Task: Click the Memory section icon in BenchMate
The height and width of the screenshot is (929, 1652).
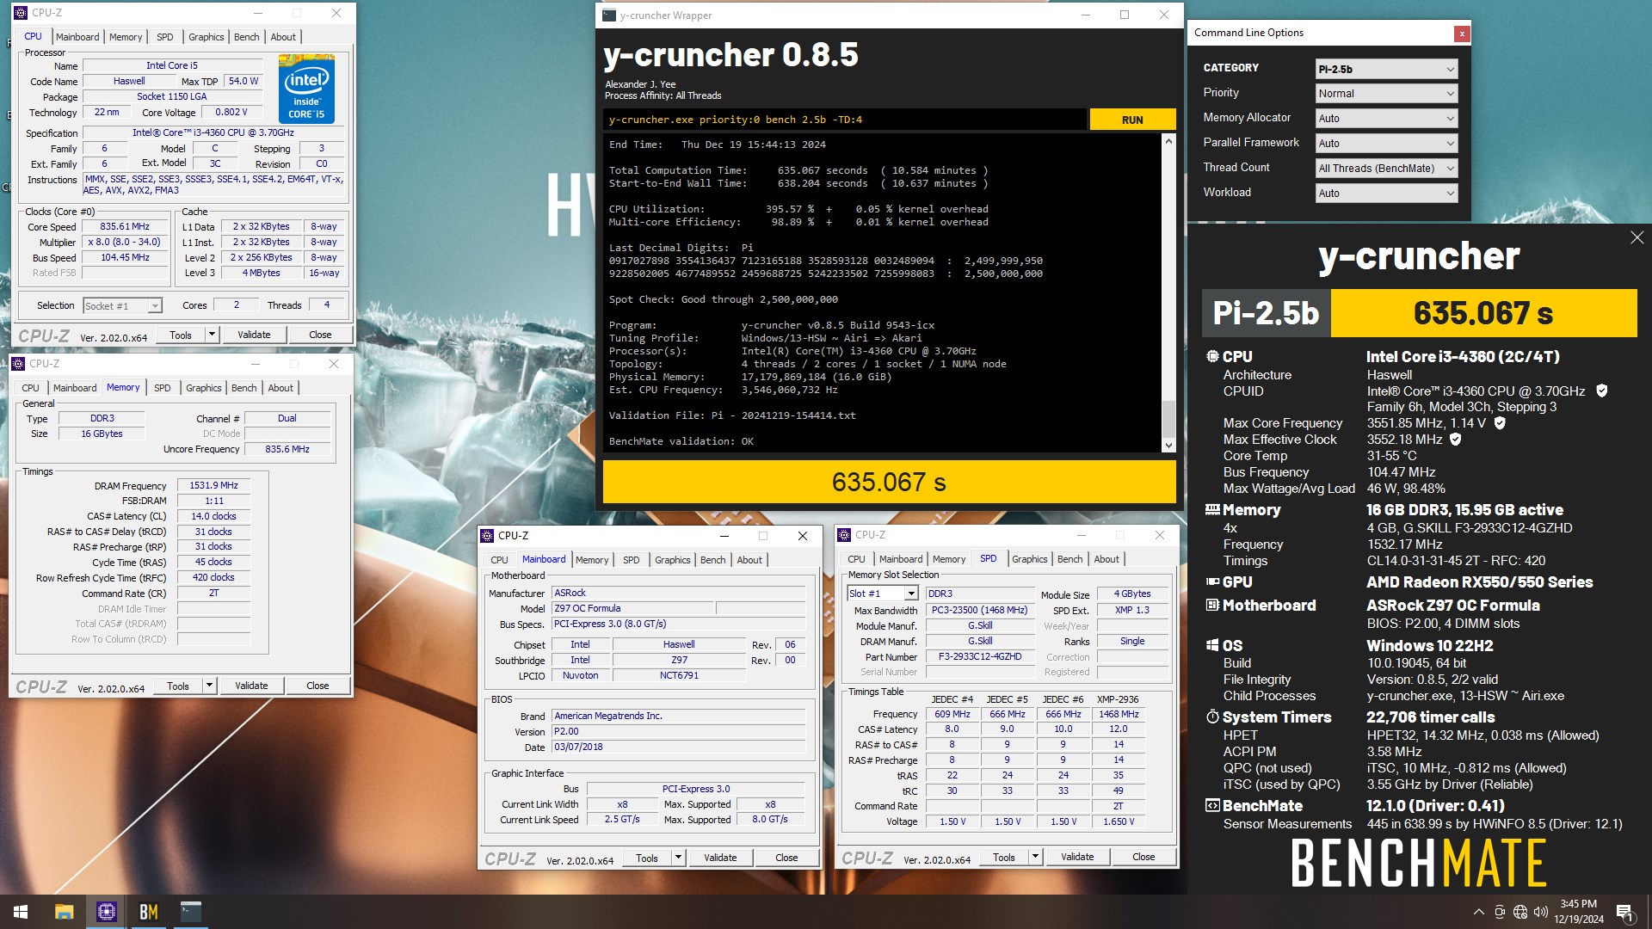Action: point(1212,509)
